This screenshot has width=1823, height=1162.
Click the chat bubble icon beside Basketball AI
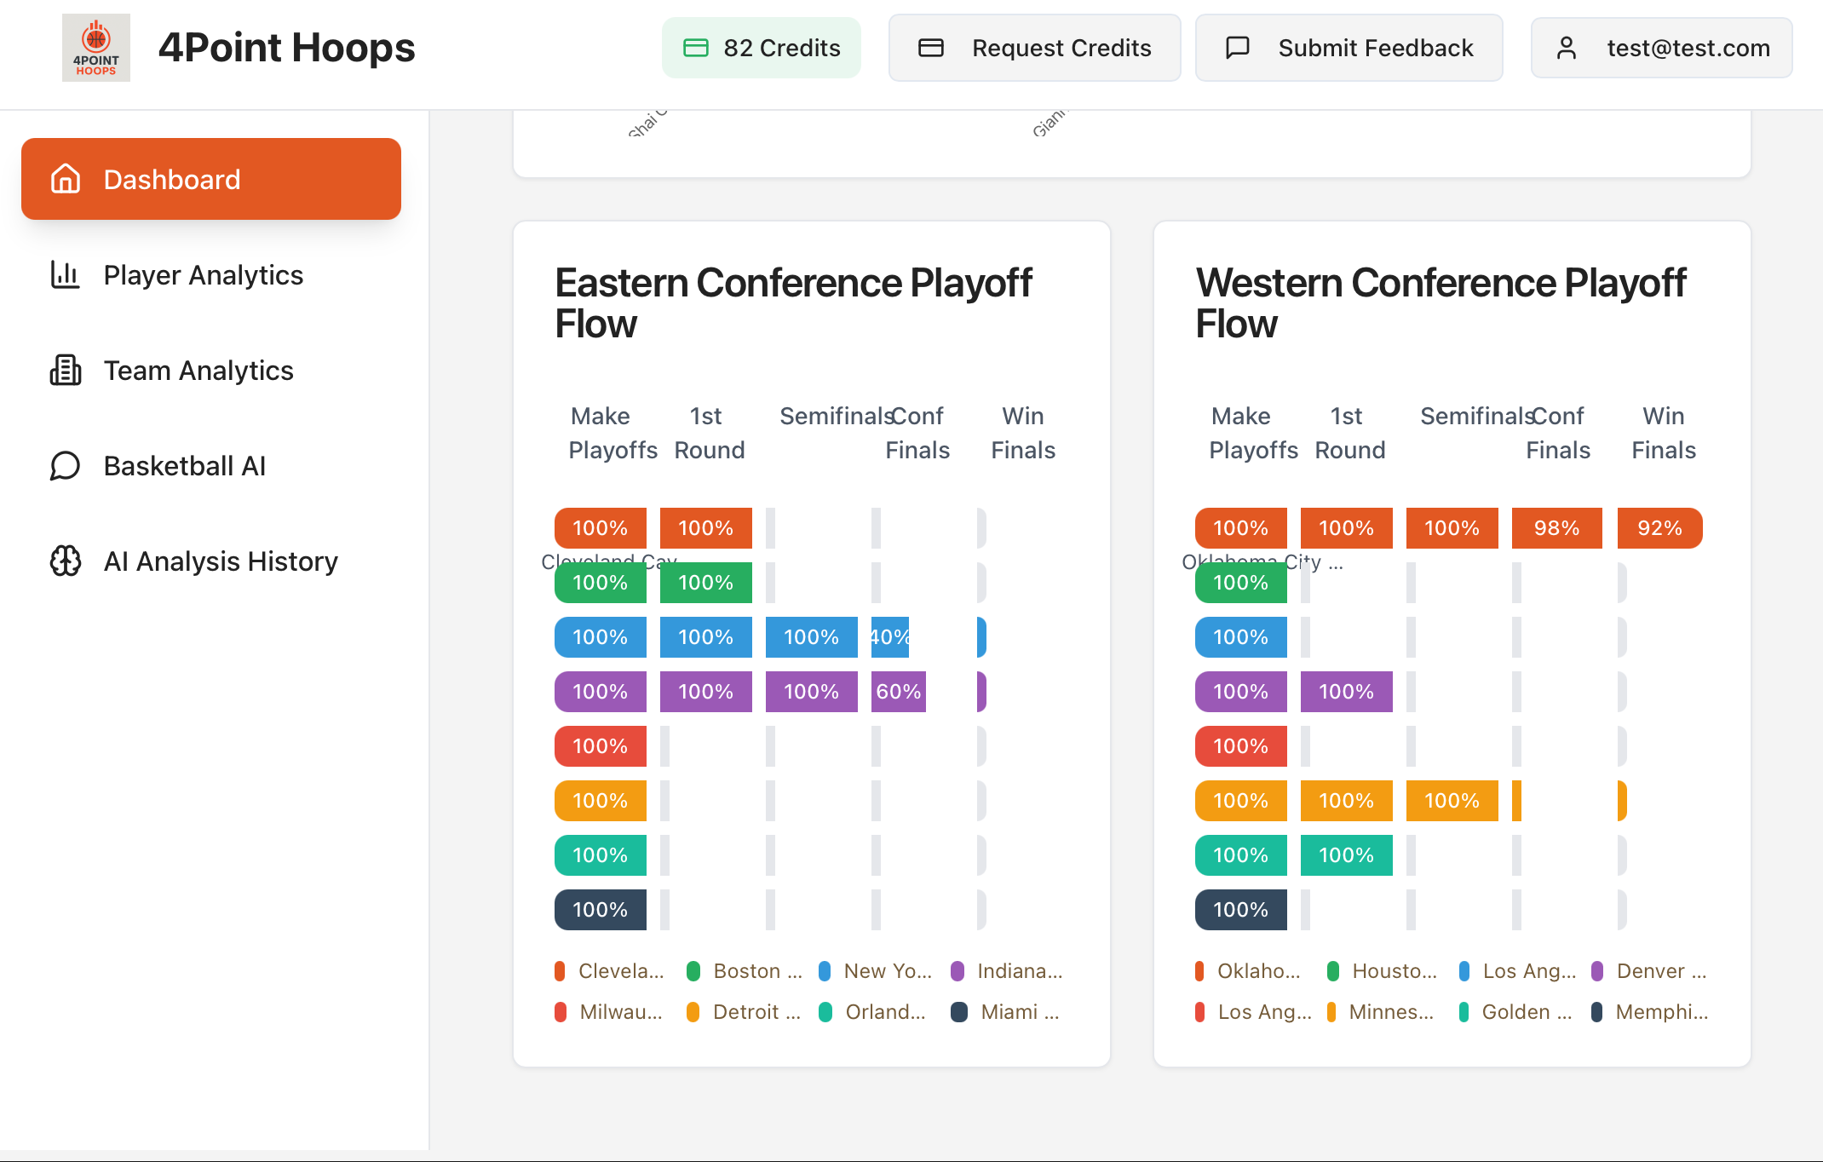tap(66, 465)
